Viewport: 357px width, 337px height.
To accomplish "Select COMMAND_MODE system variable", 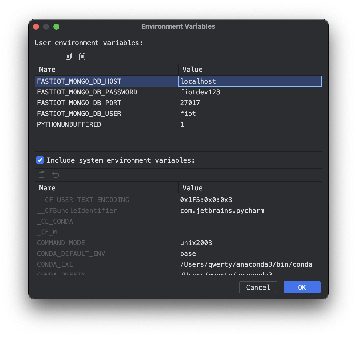I will (x=61, y=243).
